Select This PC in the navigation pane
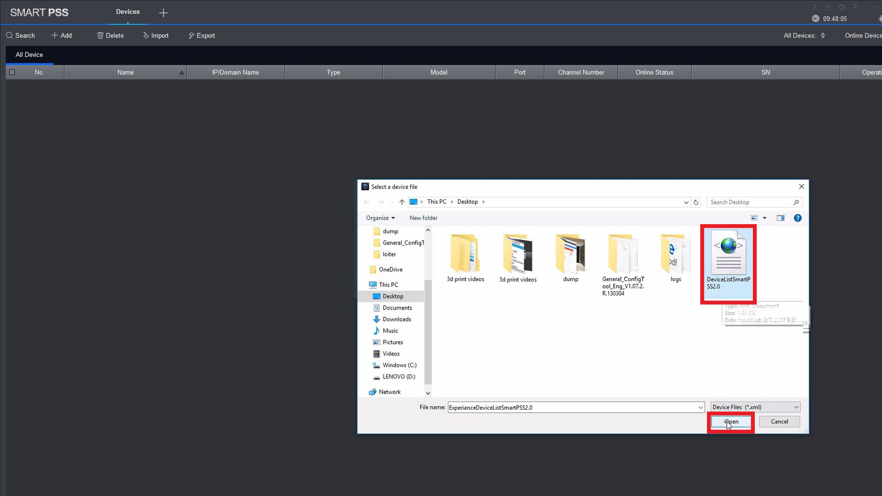 coord(388,285)
